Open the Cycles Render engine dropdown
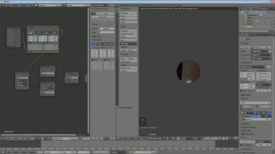 click(100, 5)
